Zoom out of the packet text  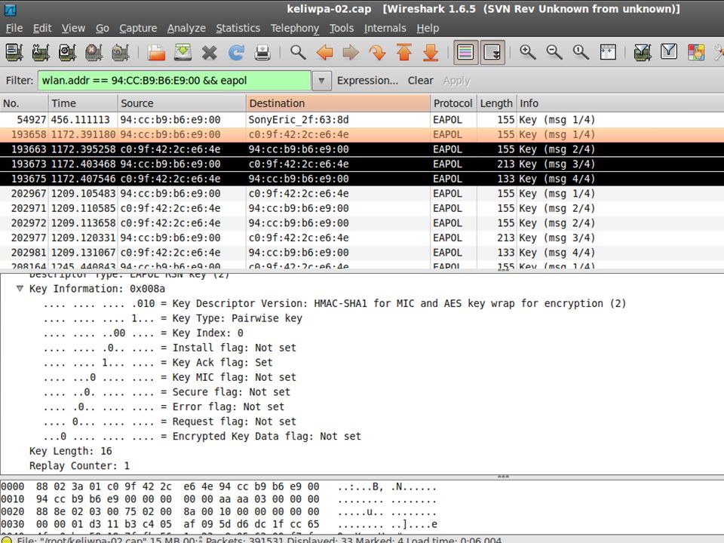coord(554,52)
